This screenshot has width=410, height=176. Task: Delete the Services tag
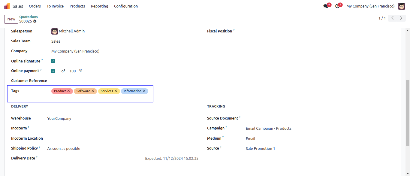coord(116,91)
